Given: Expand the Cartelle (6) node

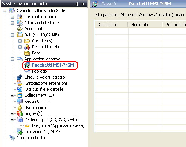Looking at the screenshot, I should [20, 41].
